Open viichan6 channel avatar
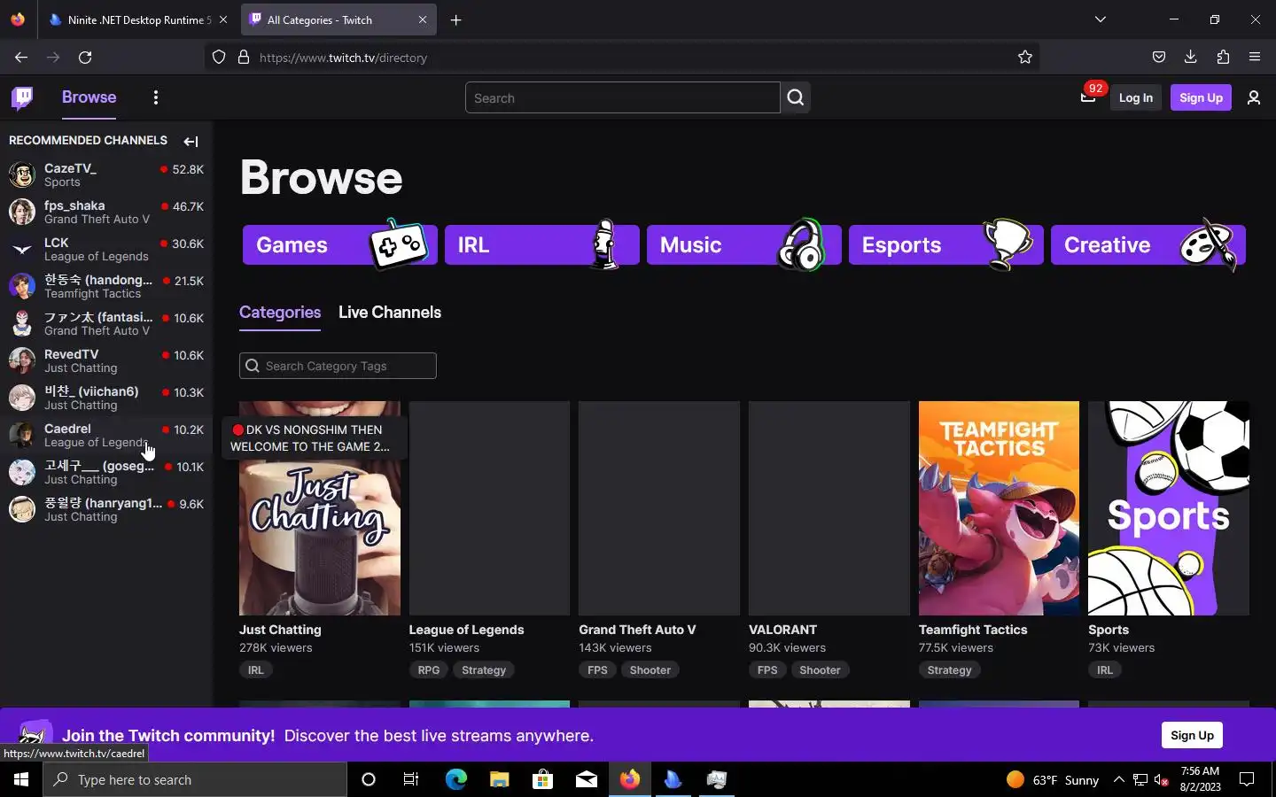This screenshot has height=797, width=1276. 22,398
